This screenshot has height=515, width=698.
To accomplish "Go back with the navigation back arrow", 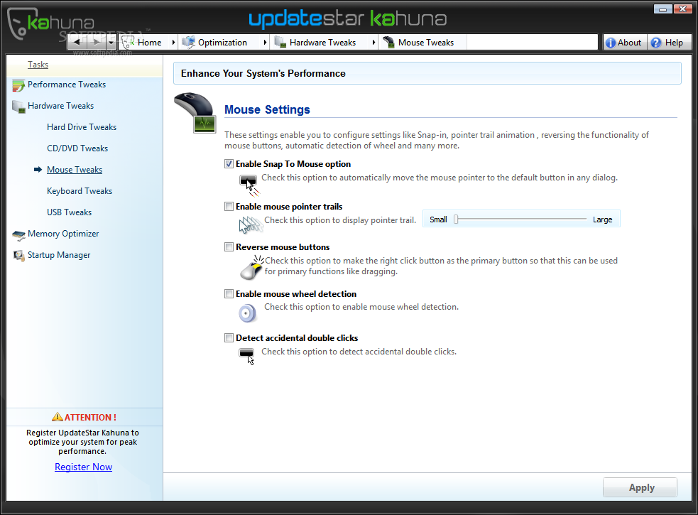I will coord(77,43).
